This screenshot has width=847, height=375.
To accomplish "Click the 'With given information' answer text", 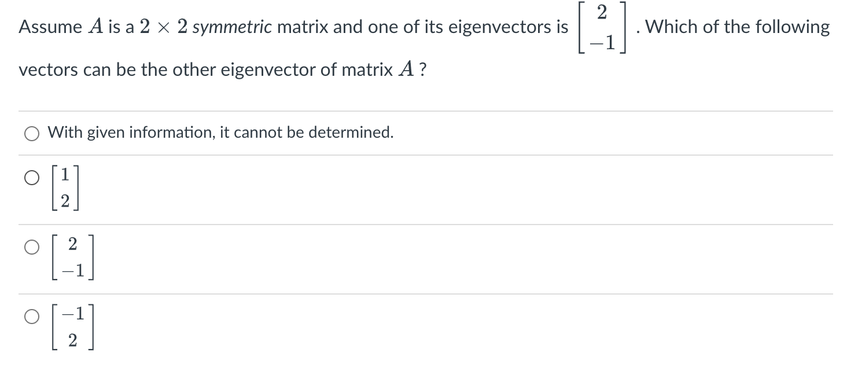I will point(220,133).
